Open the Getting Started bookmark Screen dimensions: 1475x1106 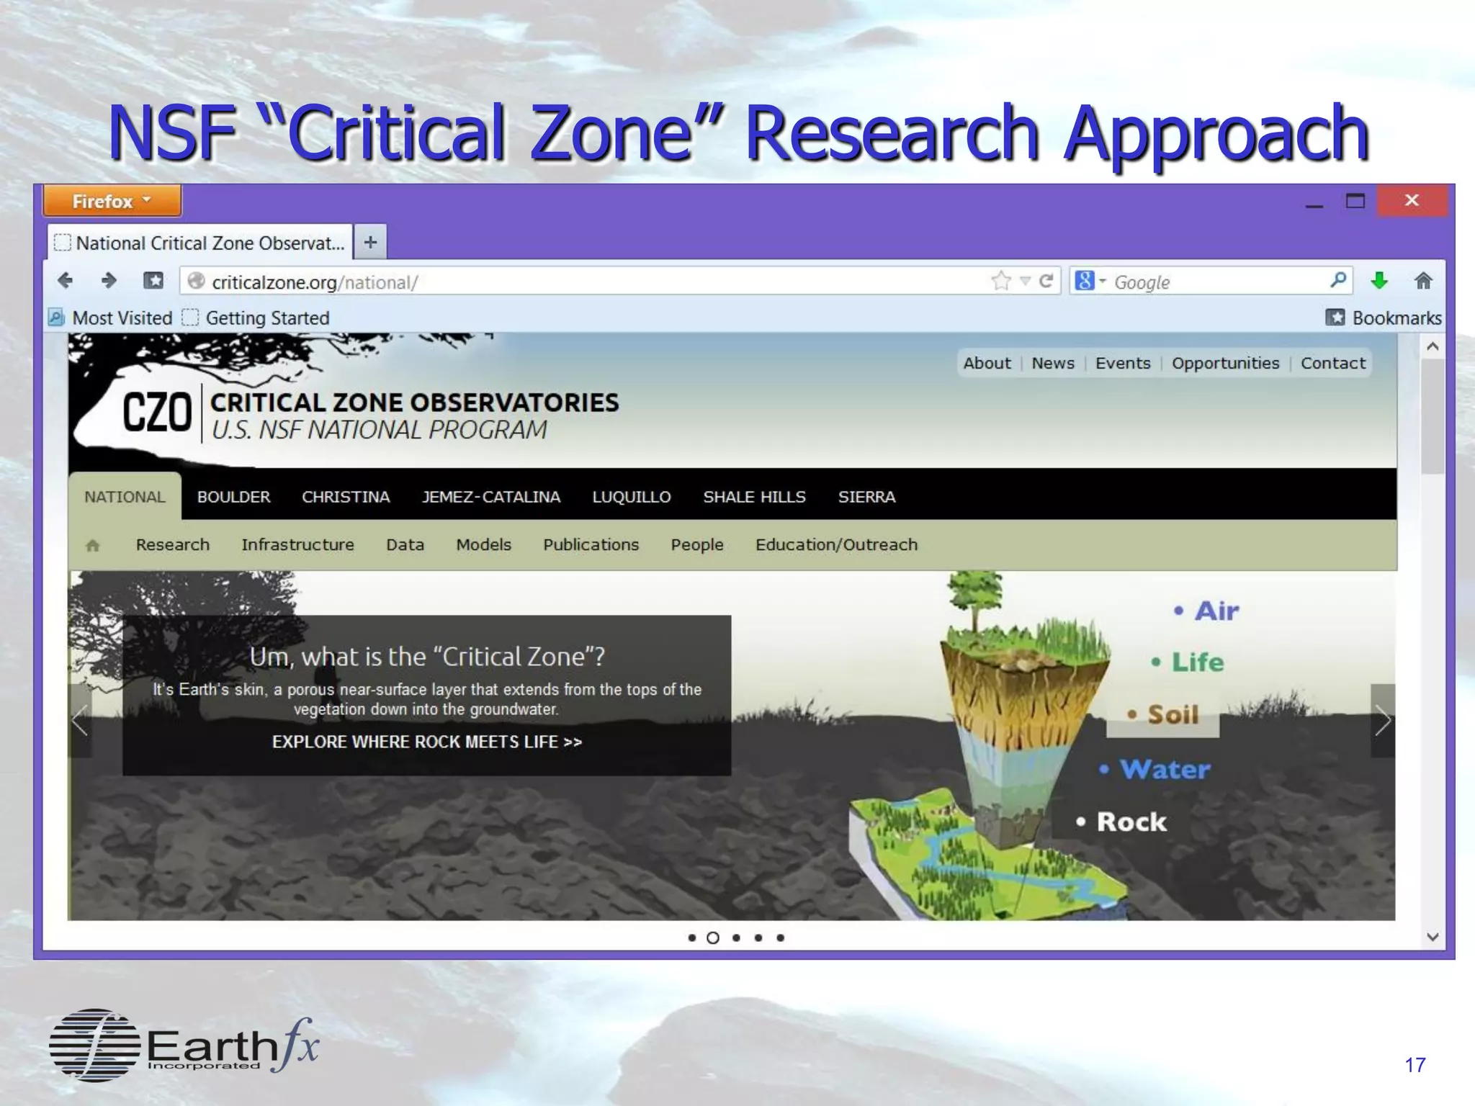(x=256, y=318)
